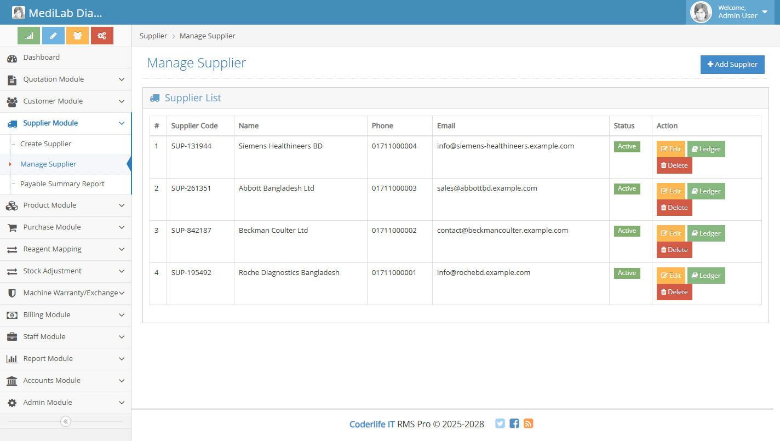780x441 pixels.
Task: Delete the Roche Diagnostics Bangladesh supplier
Action: (674, 292)
